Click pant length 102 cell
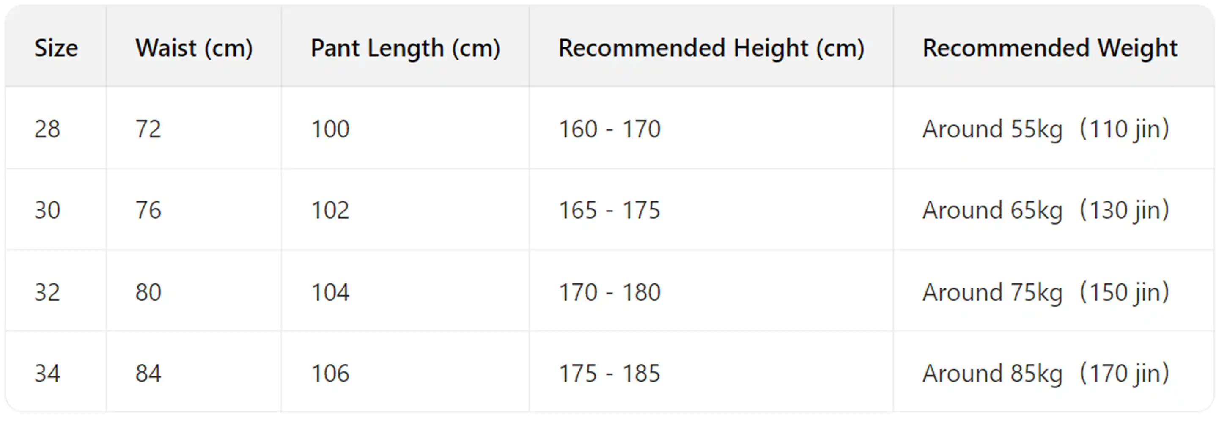The width and height of the screenshot is (1216, 423). coord(330,210)
